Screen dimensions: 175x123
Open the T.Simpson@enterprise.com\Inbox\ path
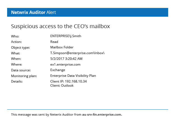coord(77,53)
